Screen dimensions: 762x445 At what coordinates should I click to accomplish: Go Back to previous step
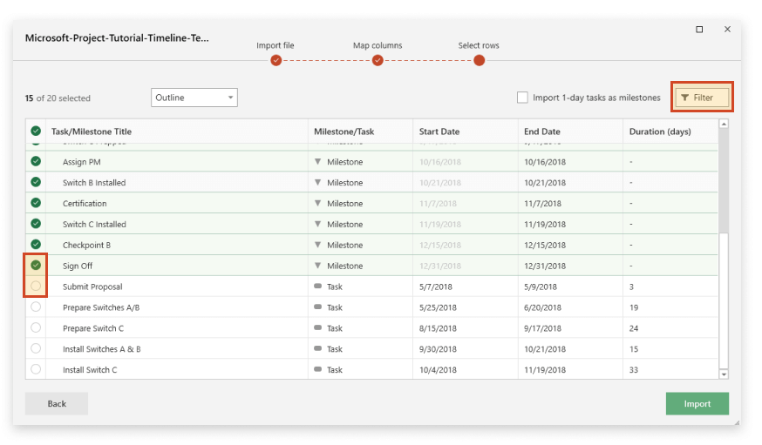(x=57, y=404)
